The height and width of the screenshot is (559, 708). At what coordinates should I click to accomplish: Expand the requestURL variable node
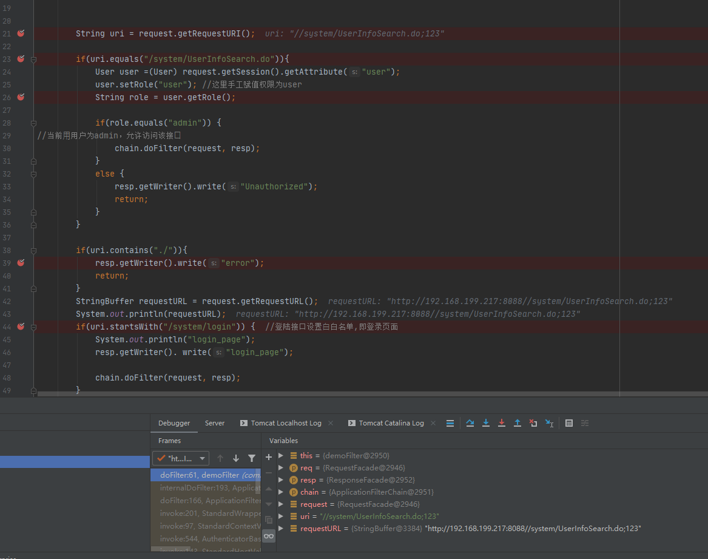(281, 529)
